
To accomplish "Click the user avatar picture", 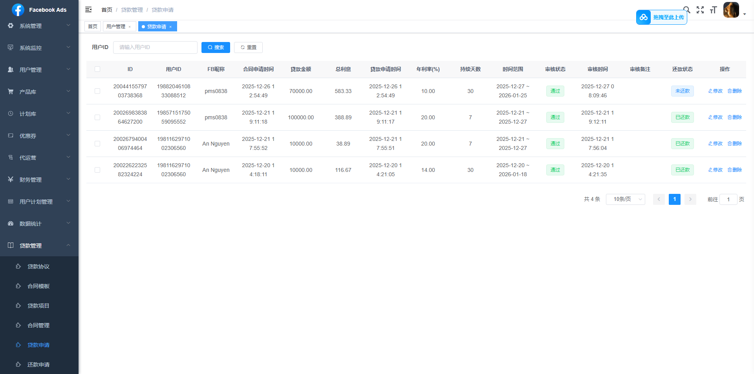I will pyautogui.click(x=731, y=10).
